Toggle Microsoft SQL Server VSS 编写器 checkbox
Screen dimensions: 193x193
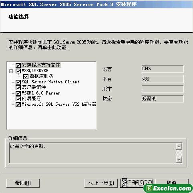coord(18,104)
